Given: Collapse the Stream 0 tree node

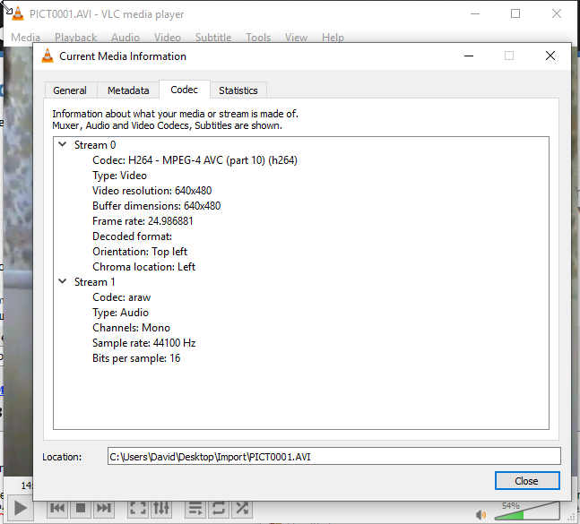Looking at the screenshot, I should pyautogui.click(x=63, y=144).
